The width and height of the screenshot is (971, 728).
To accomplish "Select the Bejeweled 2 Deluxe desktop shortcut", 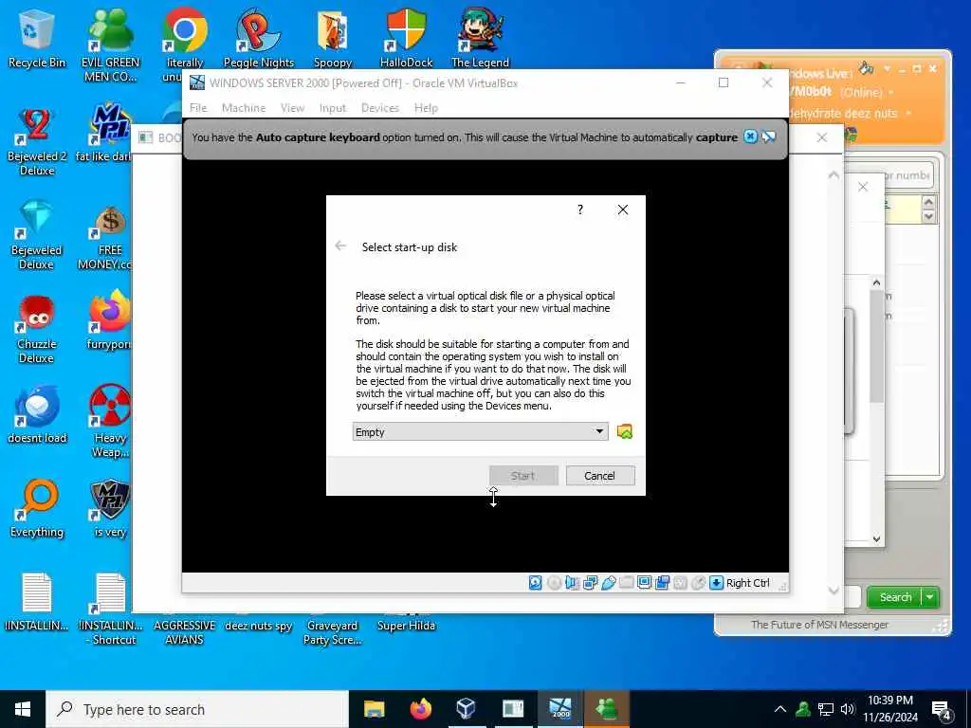I will (x=37, y=141).
